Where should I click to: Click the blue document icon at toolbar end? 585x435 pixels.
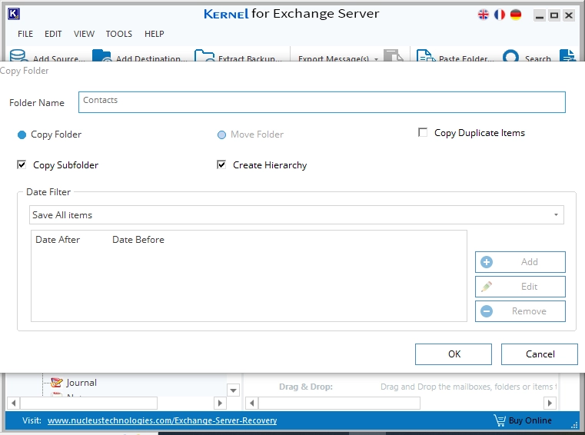[x=567, y=55]
